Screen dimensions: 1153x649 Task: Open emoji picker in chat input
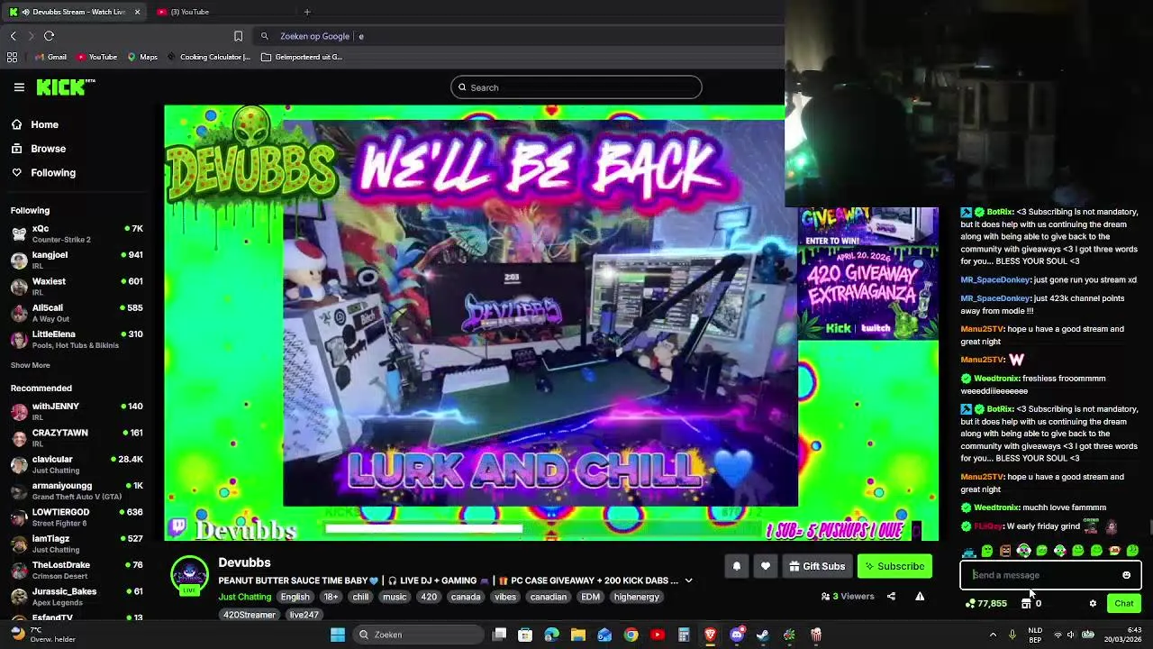coord(1126,575)
